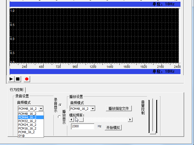The height and width of the screenshot is (145, 194).
Task: Select the 录音显示 radio button
Action: point(60,105)
